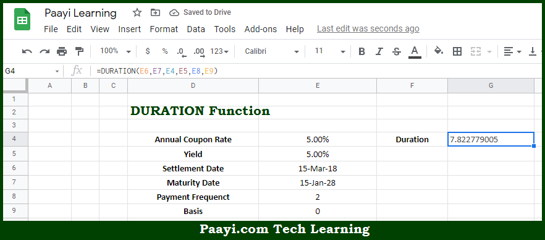Open the Add-ons menu
This screenshot has width=545, height=240.
(x=260, y=29)
